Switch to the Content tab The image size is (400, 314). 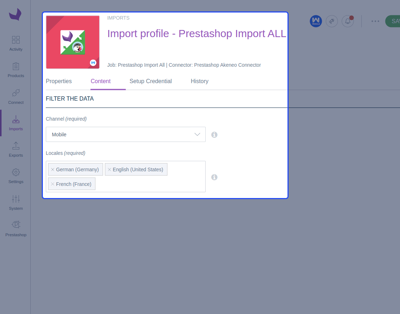coord(100,81)
